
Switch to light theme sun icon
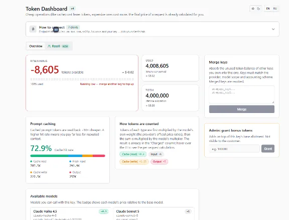pyautogui.click(x=253, y=8)
